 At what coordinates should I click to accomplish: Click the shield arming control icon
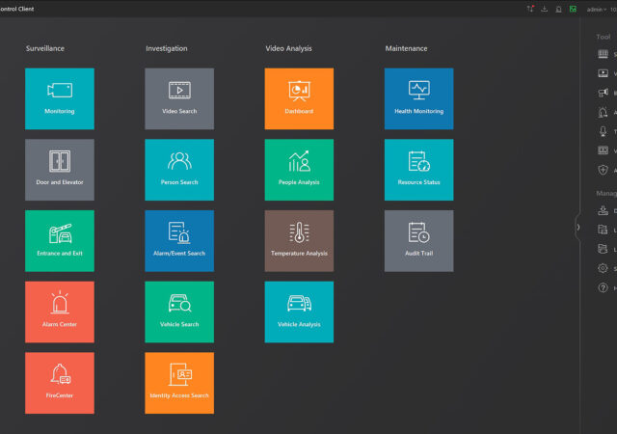click(x=603, y=170)
